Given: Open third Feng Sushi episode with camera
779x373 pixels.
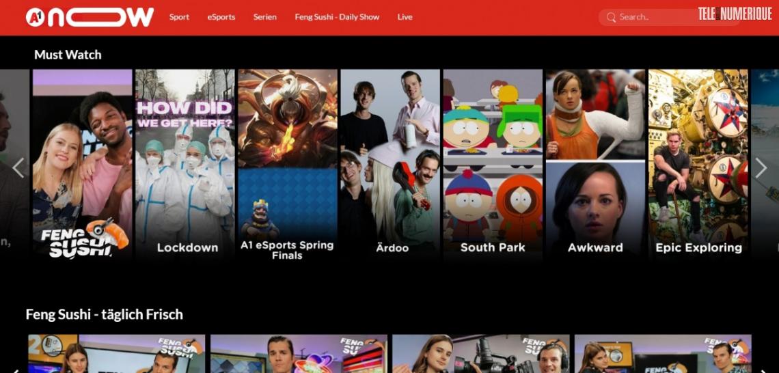Looking at the screenshot, I should (481, 354).
